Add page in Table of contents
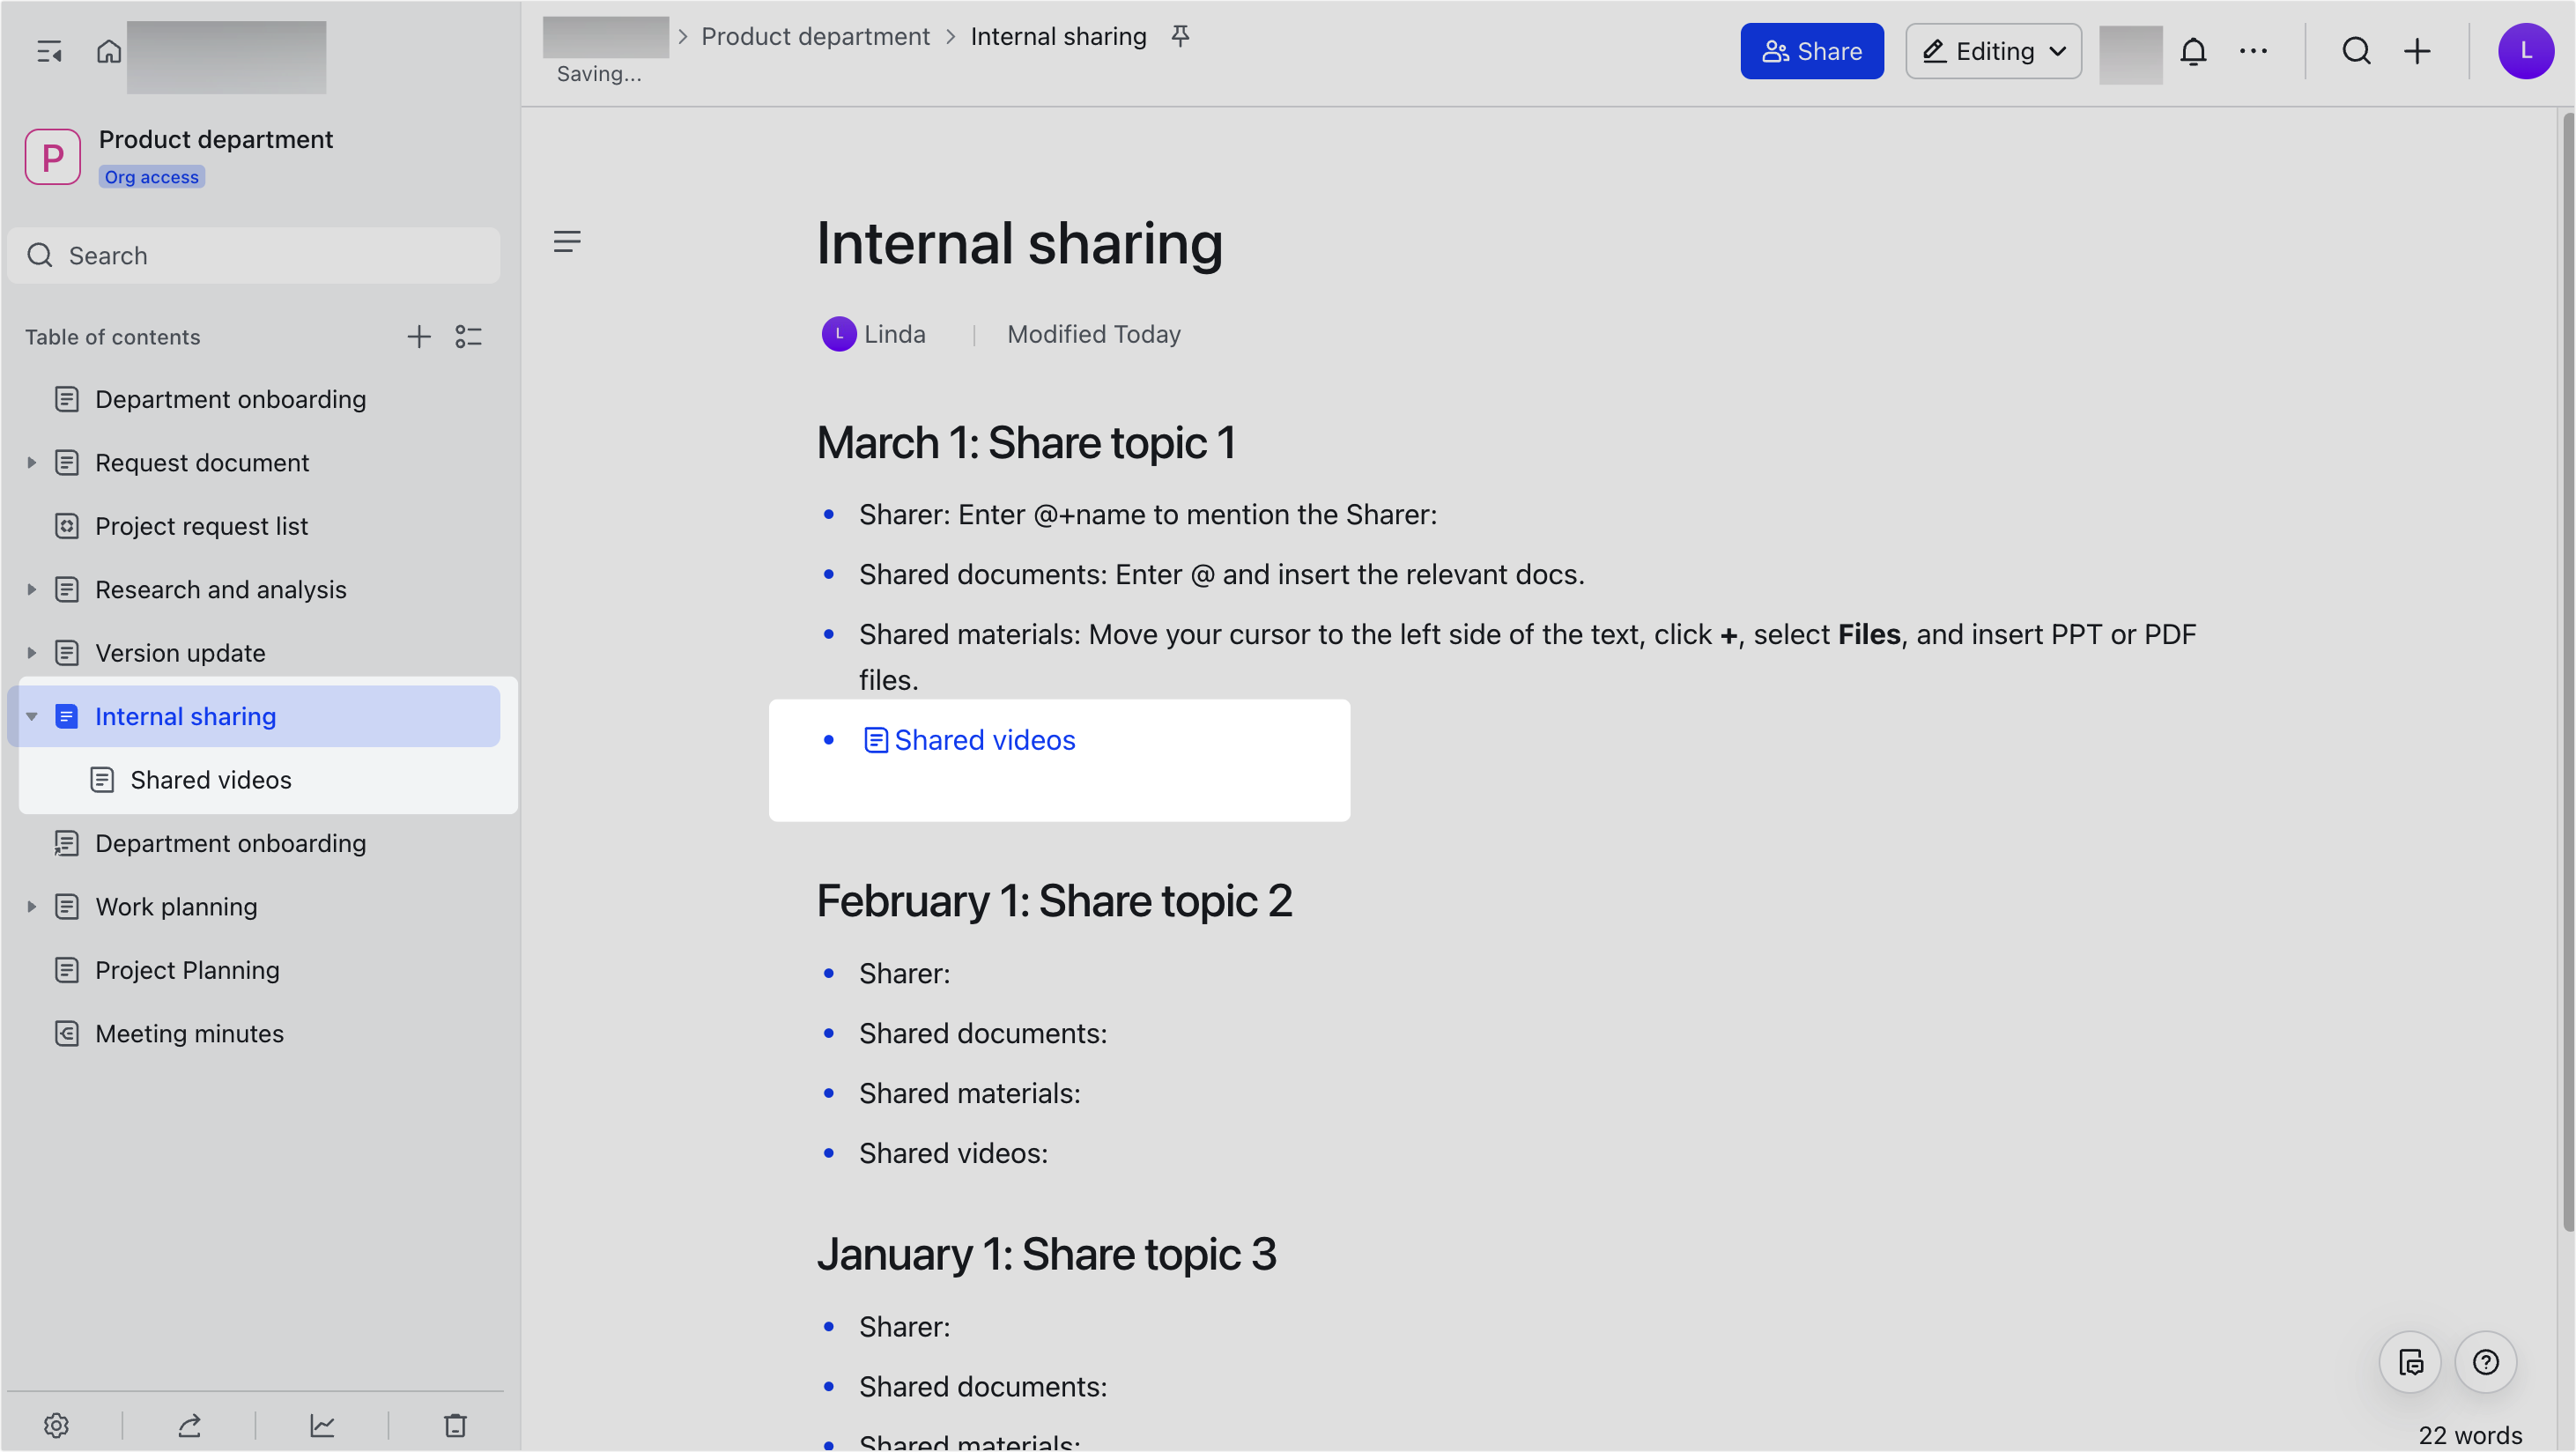Screen dimensions: 2576x1452 pos(419,337)
